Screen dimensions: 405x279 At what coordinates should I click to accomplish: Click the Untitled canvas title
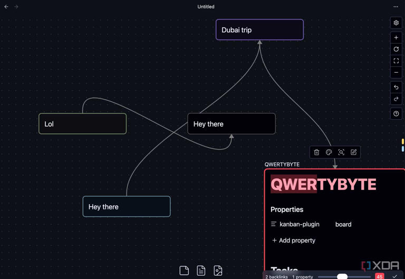point(206,7)
